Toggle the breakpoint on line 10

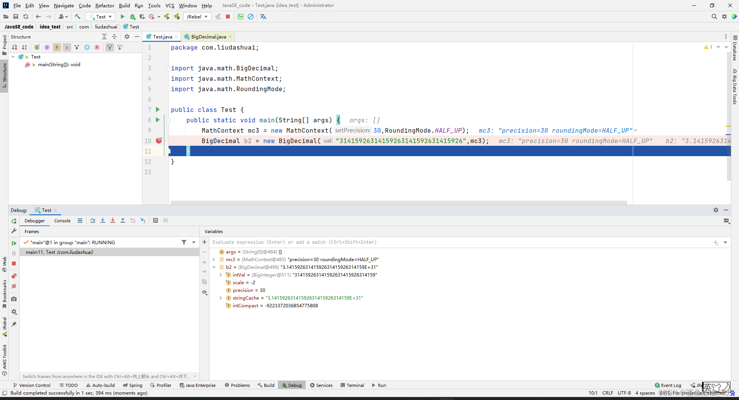coord(159,140)
